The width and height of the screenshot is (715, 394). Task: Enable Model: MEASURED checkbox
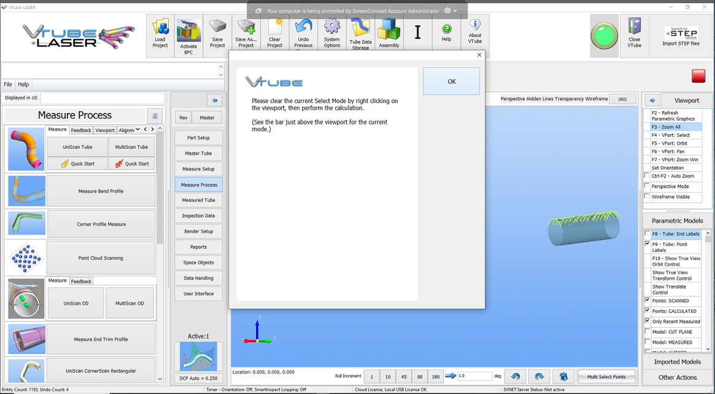coord(647,342)
